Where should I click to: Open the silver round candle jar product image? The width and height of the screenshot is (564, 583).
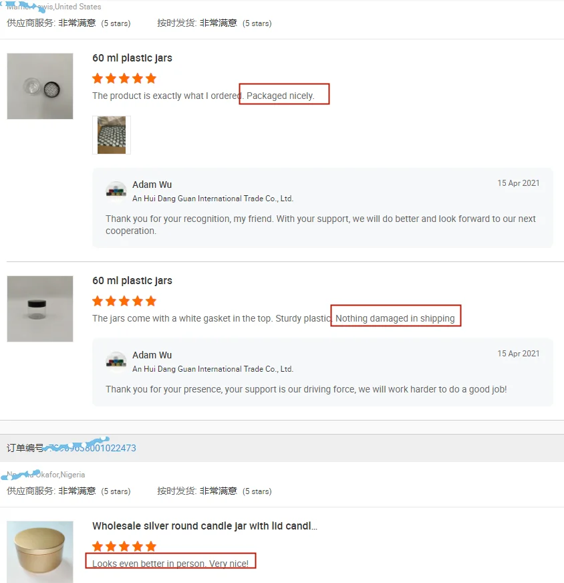click(39, 552)
